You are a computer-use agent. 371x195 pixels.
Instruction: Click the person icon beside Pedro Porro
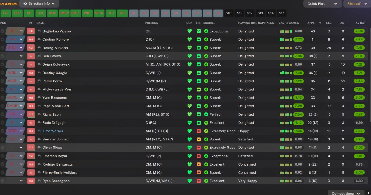39,81
